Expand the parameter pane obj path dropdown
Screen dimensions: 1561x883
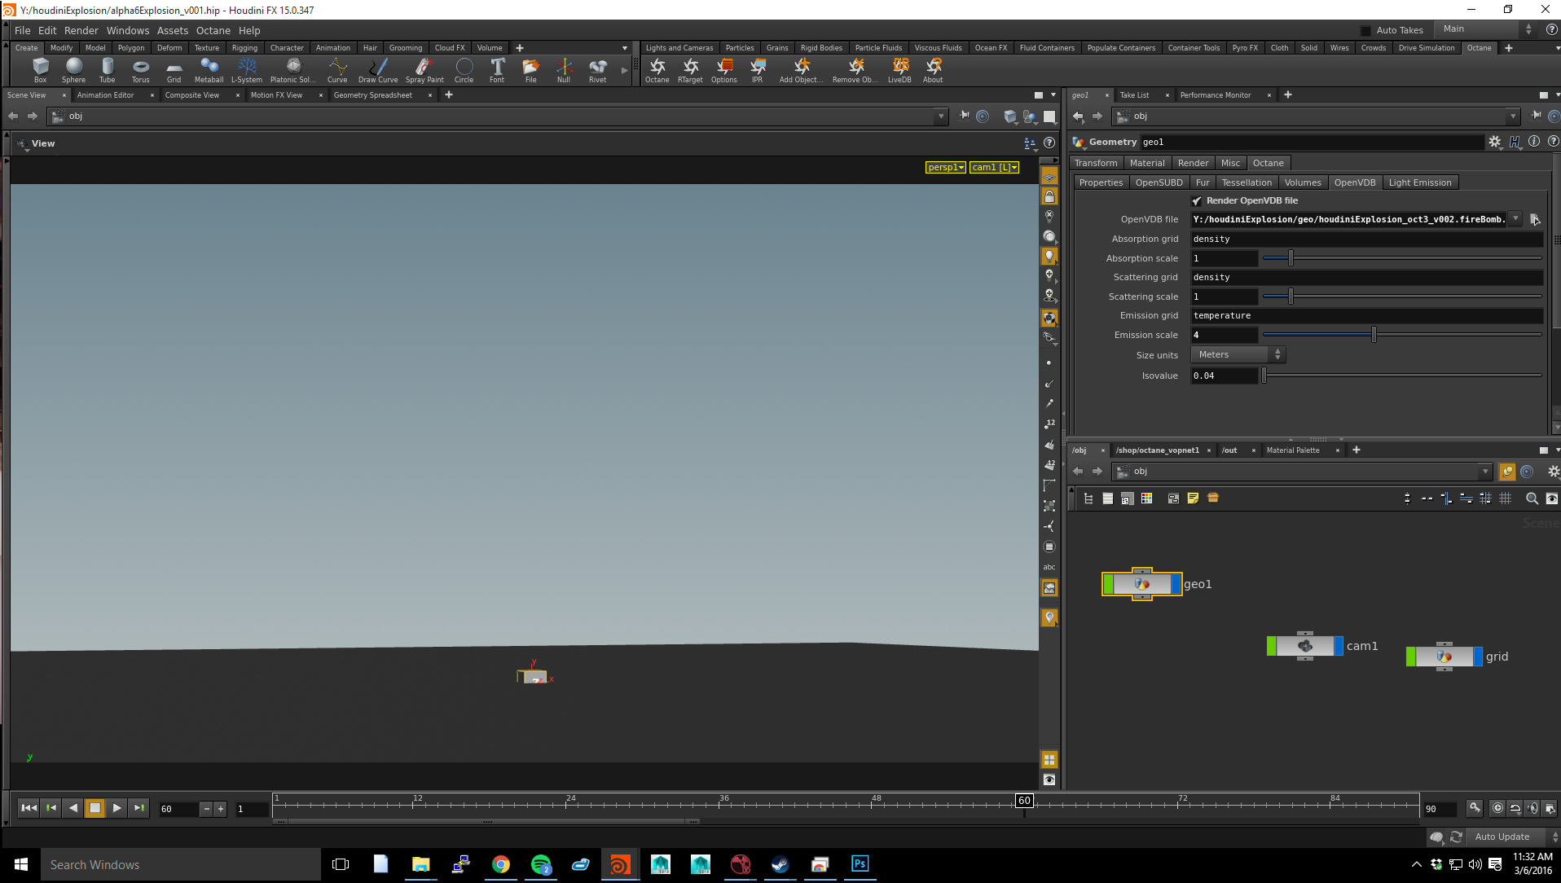(x=1513, y=116)
